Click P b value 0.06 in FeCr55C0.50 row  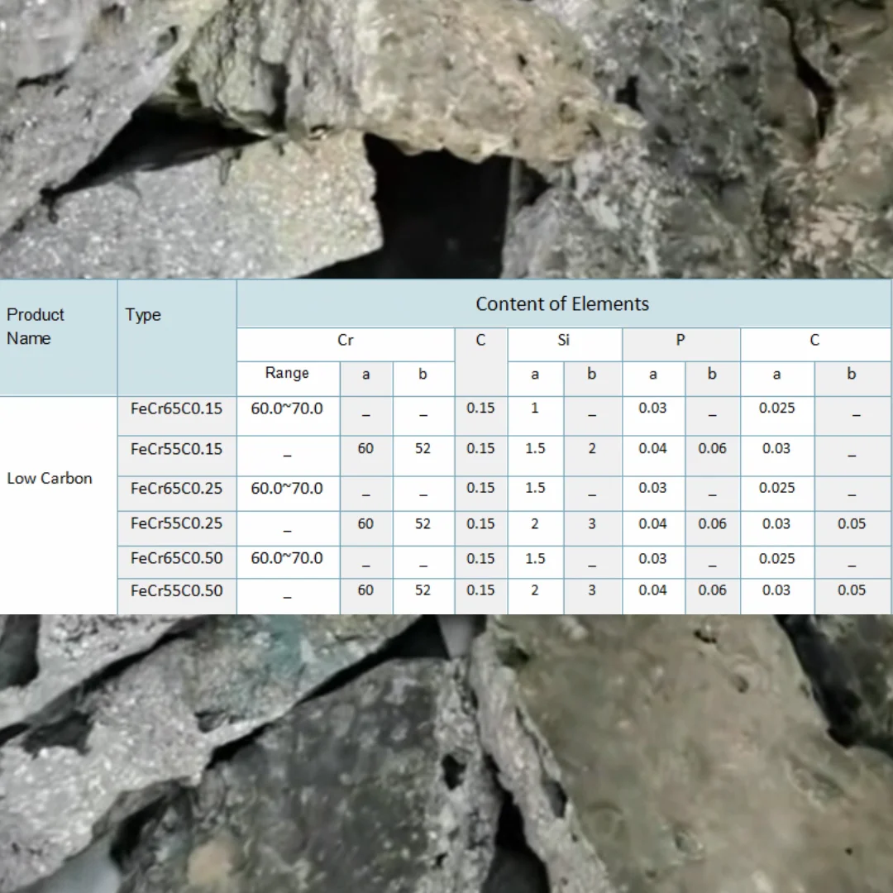pyautogui.click(x=712, y=590)
